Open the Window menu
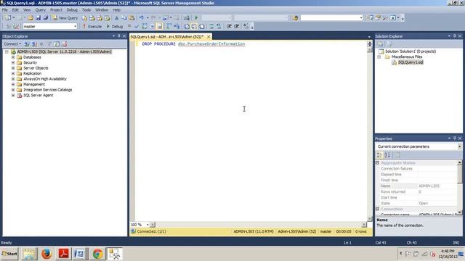Screen dimensions: 465x261 point(102,9)
